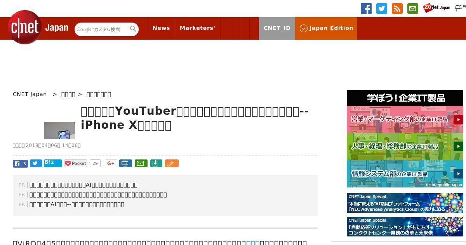Open the NEC Advanced Analytics Cloud banner
466x245 pixels.
click(405, 203)
